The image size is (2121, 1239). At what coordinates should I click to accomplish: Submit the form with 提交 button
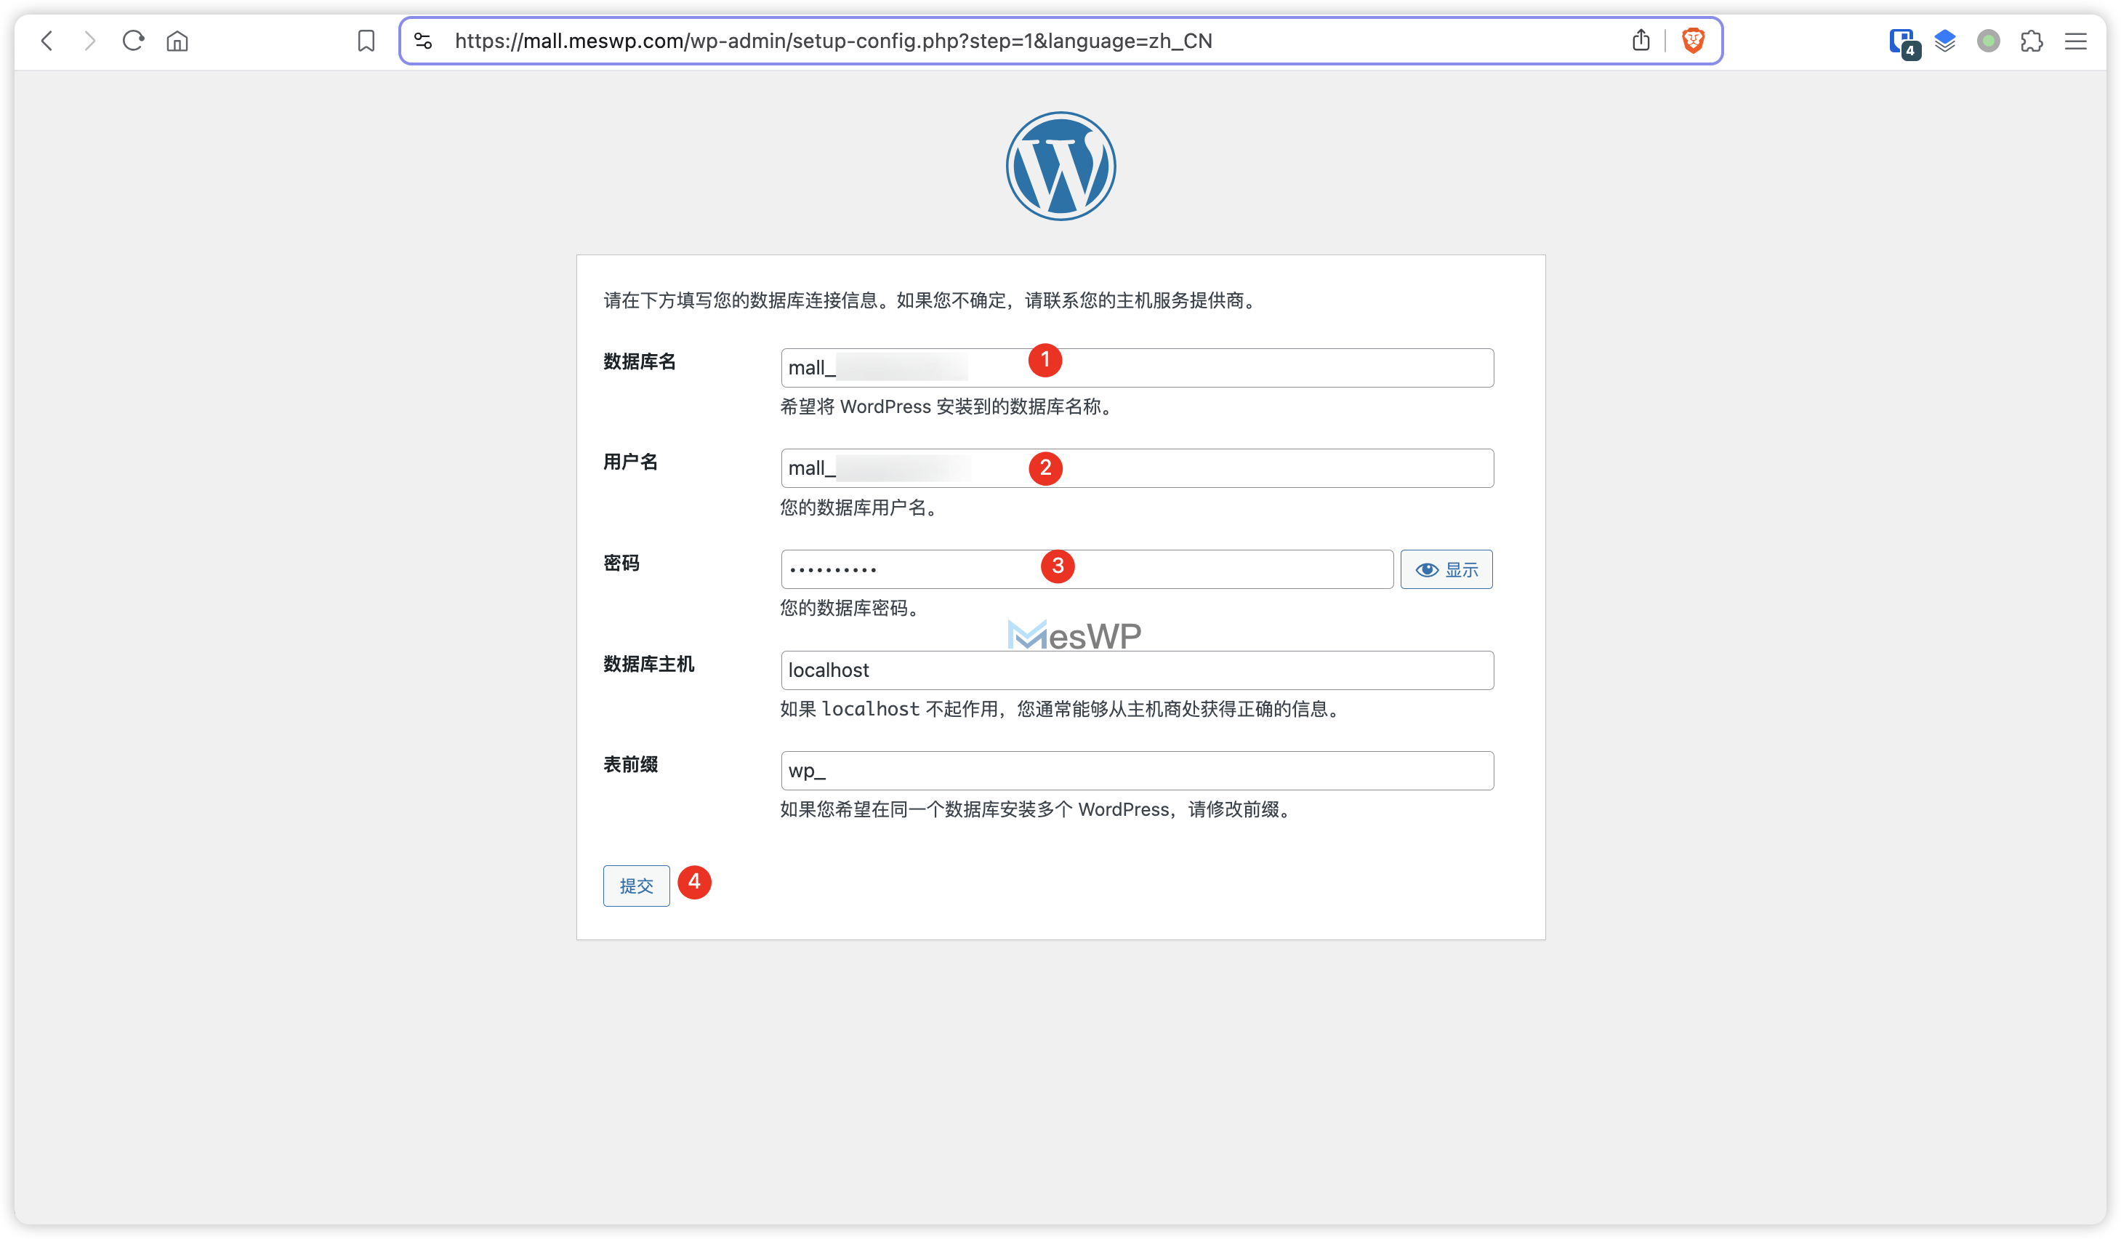(x=636, y=886)
